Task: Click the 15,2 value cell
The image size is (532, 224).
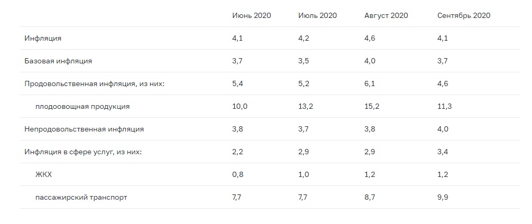Action: (372, 106)
